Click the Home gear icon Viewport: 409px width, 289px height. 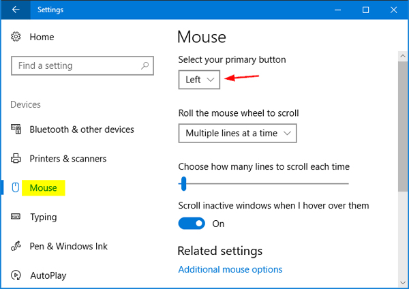click(x=16, y=37)
